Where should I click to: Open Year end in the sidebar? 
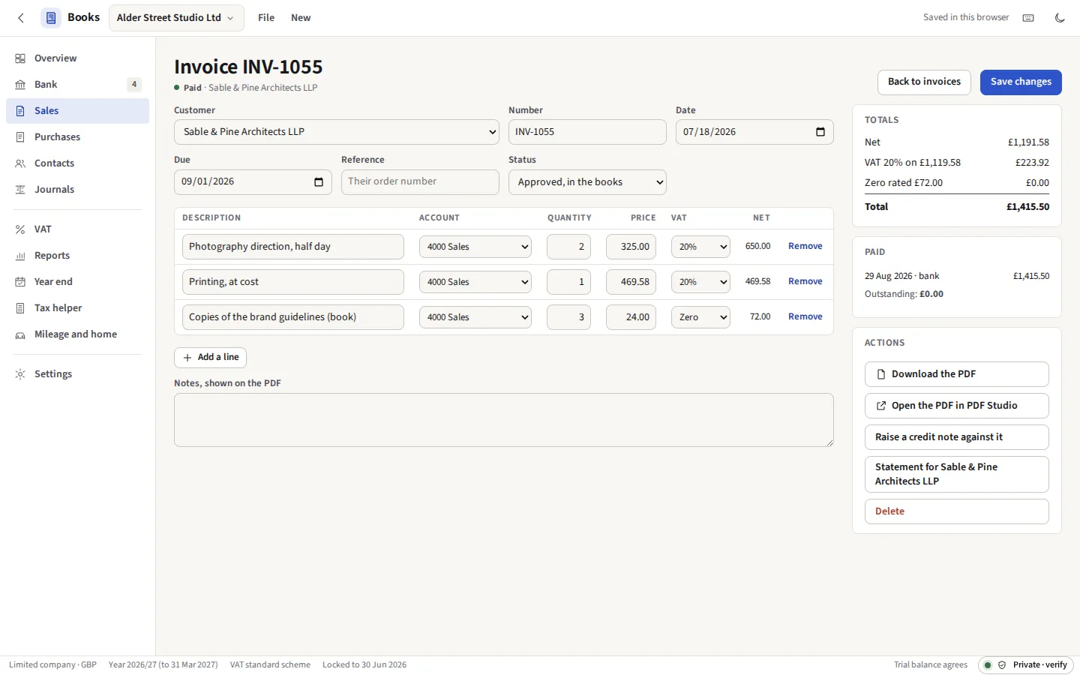[x=78, y=282]
